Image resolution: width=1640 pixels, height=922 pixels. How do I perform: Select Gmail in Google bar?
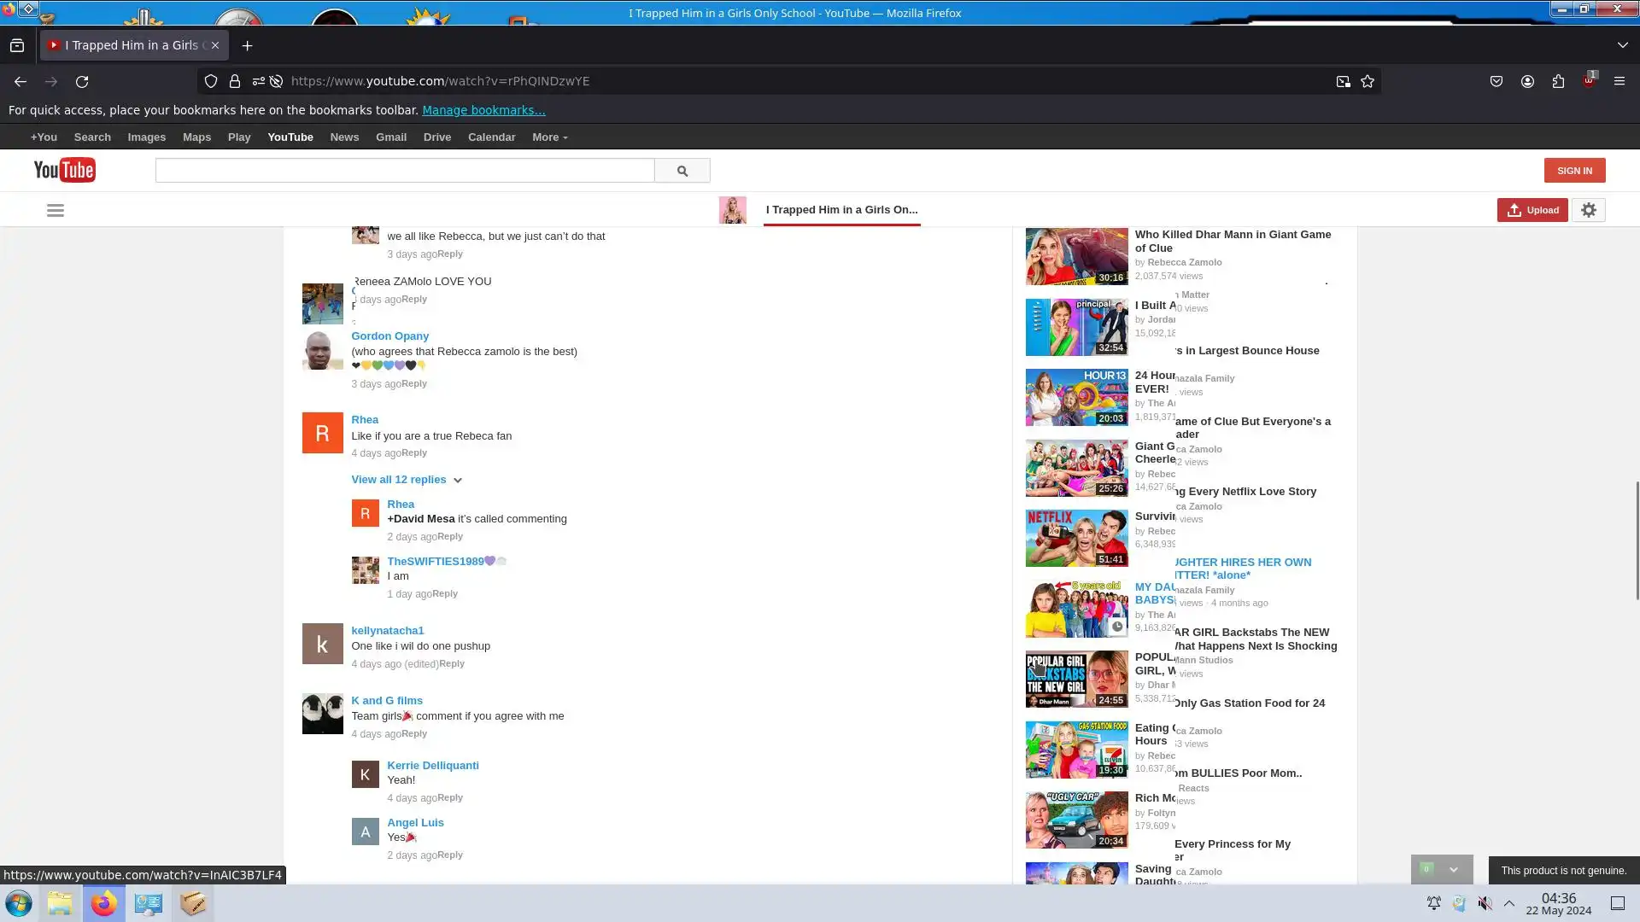390,137
